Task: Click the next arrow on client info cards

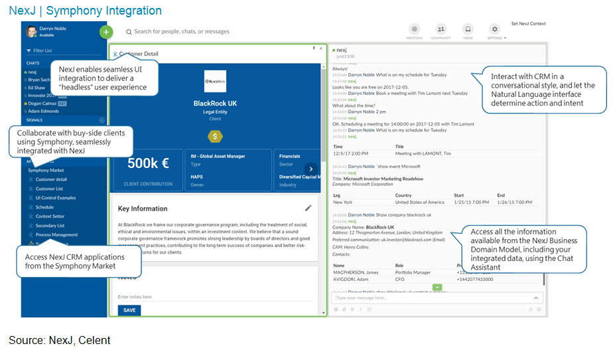Action: click(x=310, y=169)
